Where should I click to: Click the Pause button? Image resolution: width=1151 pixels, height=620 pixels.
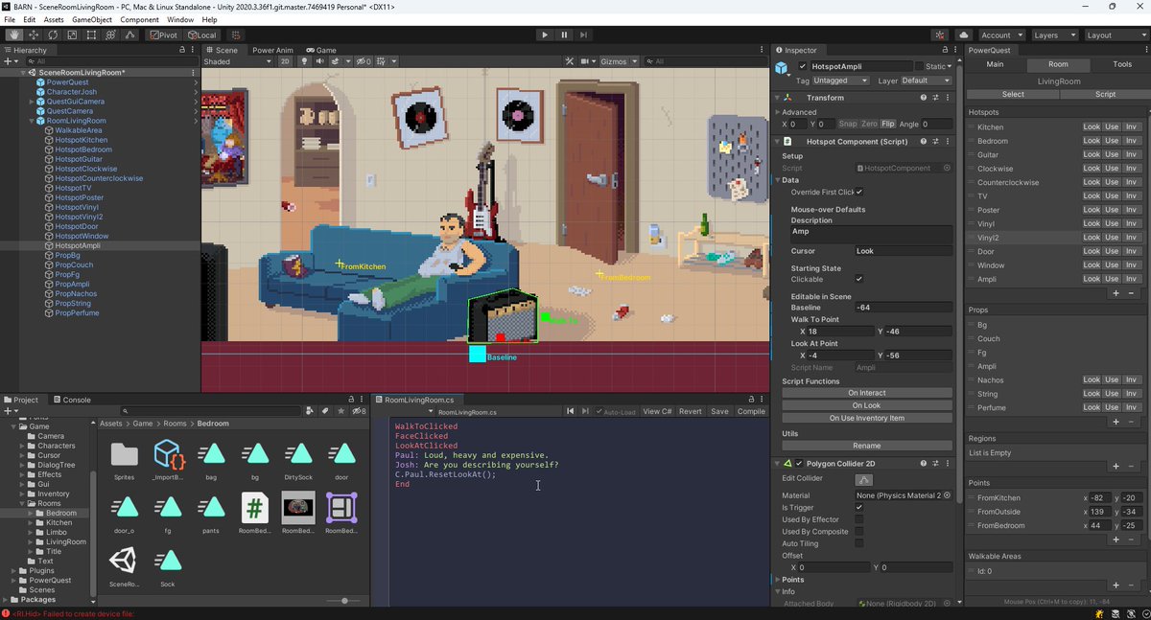[564, 34]
